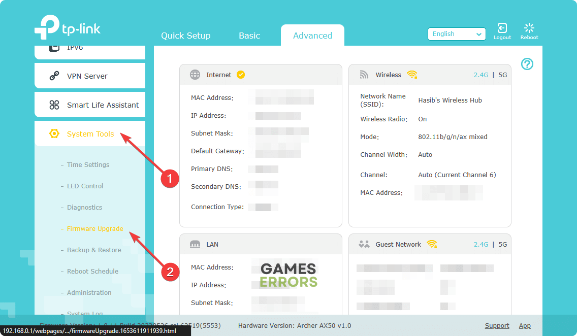577x336 pixels.
Task: Open the English language dropdown
Action: 457,34
